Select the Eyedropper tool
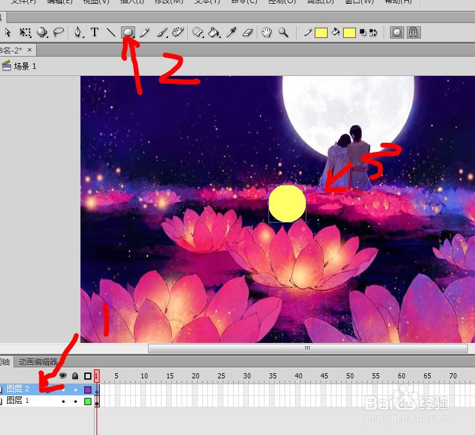The height and width of the screenshot is (435, 475). coord(231,32)
